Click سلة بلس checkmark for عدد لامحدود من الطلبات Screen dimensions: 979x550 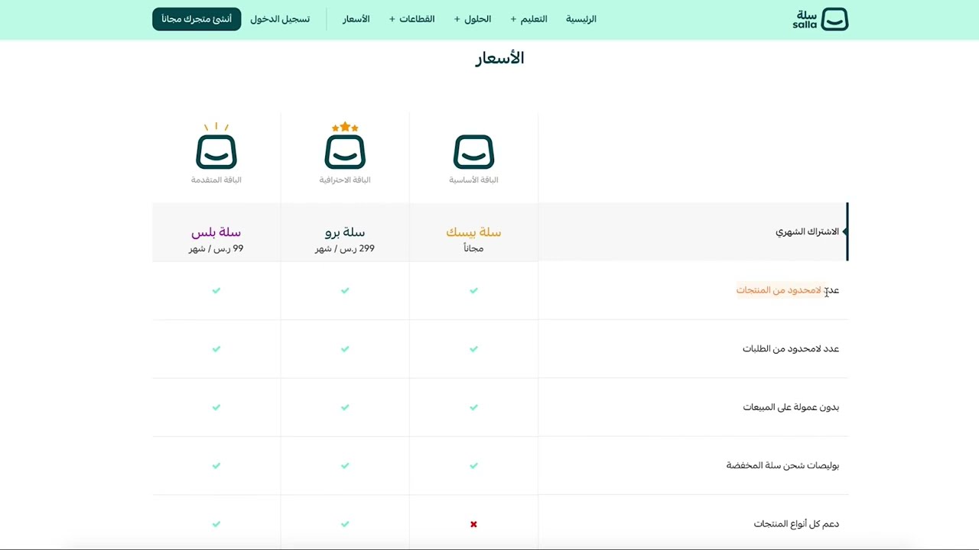coord(216,348)
